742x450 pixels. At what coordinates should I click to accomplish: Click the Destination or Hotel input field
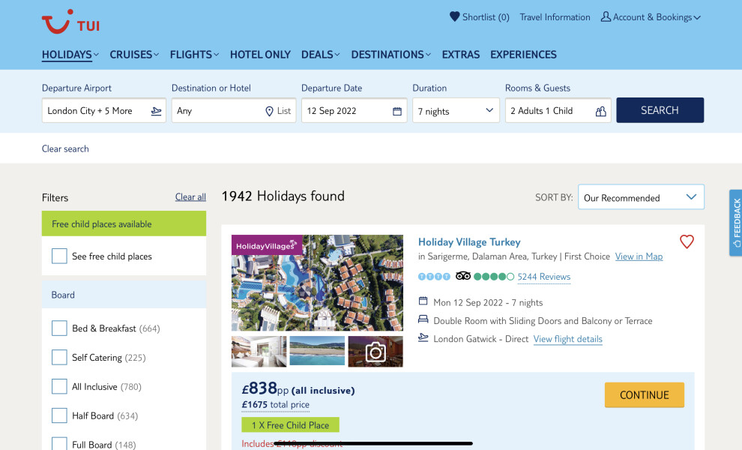[x=234, y=110]
